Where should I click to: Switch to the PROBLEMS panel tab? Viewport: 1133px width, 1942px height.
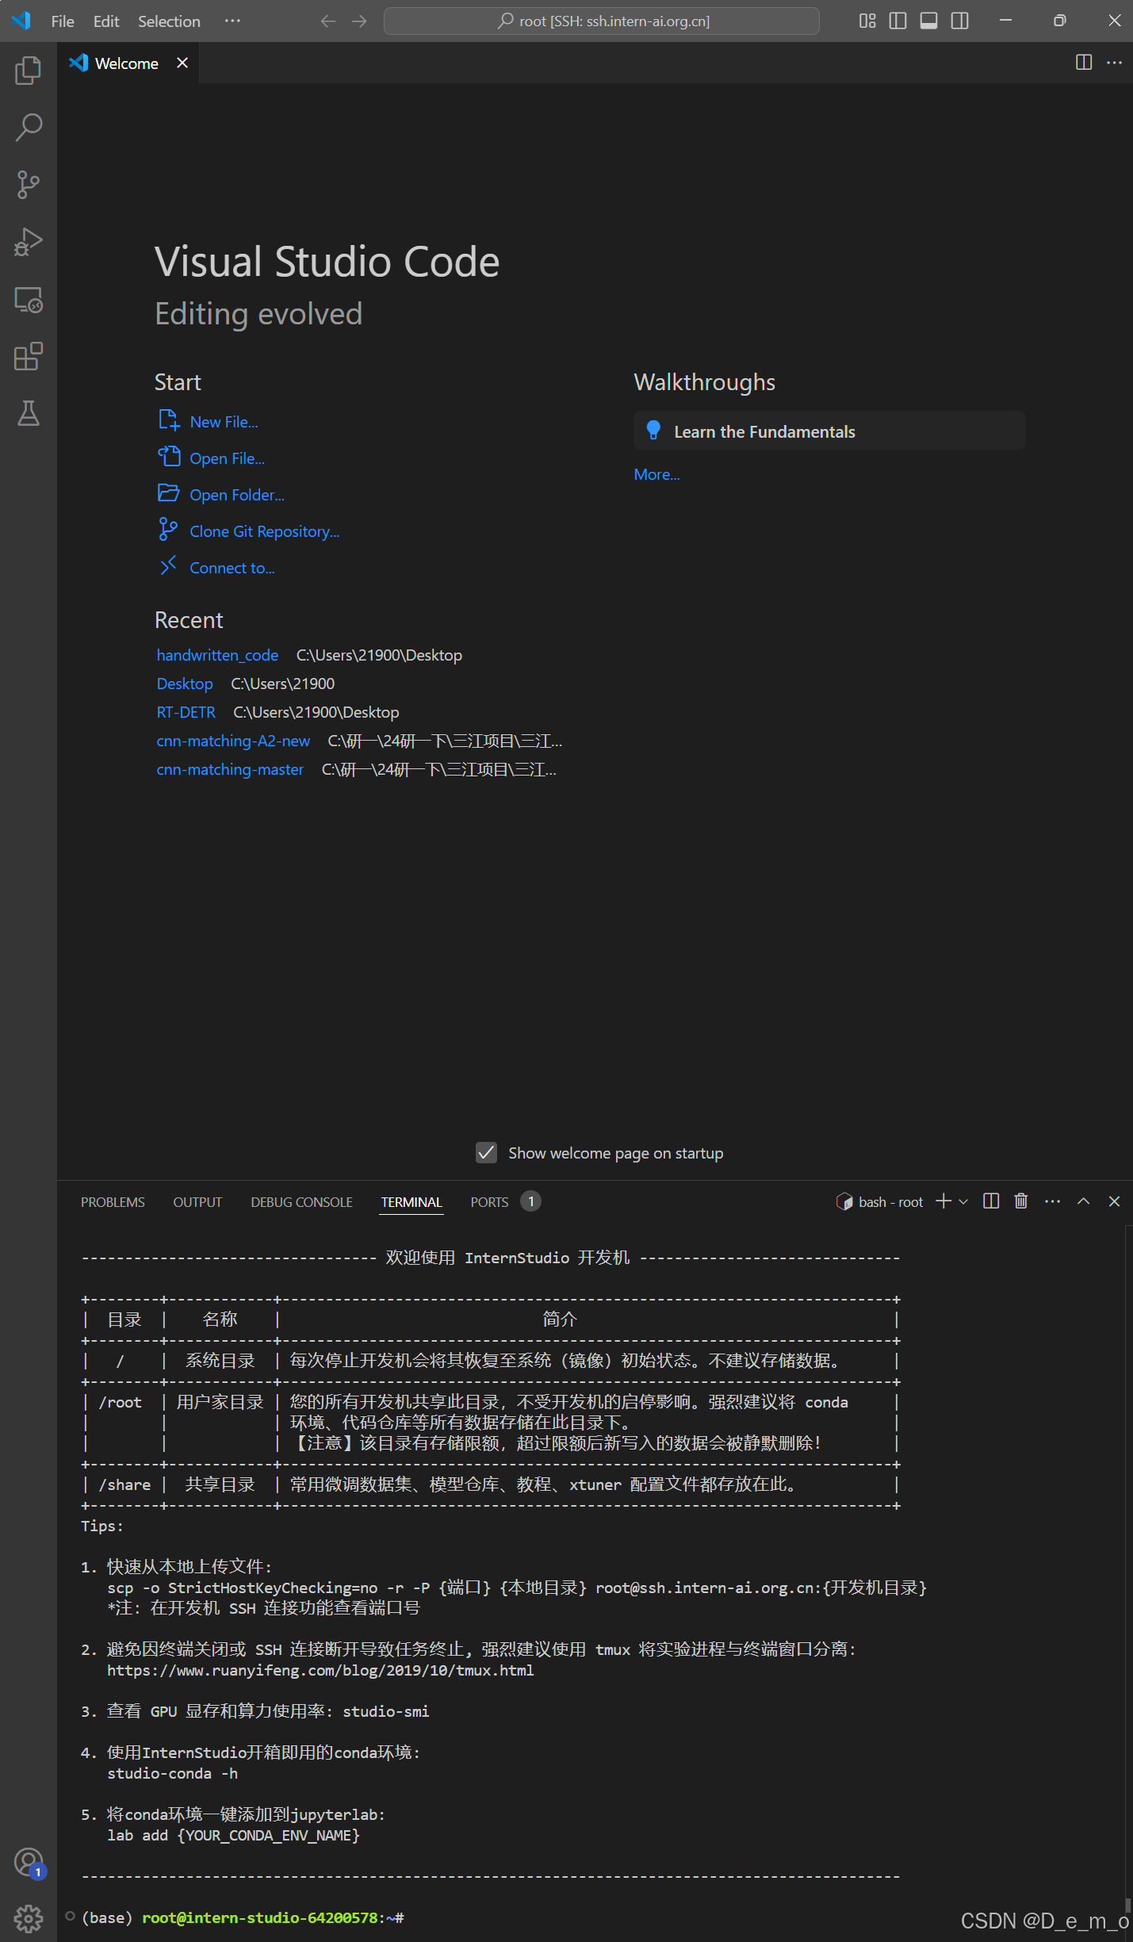click(113, 1202)
